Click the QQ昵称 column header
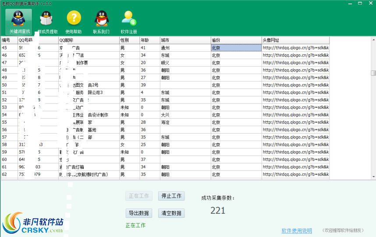 coord(89,40)
